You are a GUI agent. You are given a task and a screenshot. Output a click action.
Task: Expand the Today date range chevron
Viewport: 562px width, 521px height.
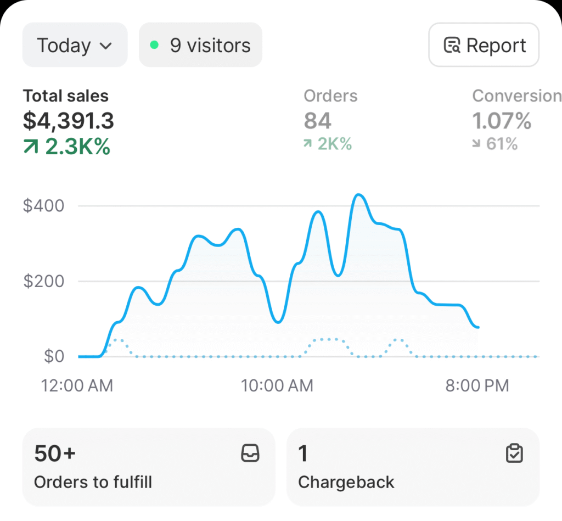point(106,46)
